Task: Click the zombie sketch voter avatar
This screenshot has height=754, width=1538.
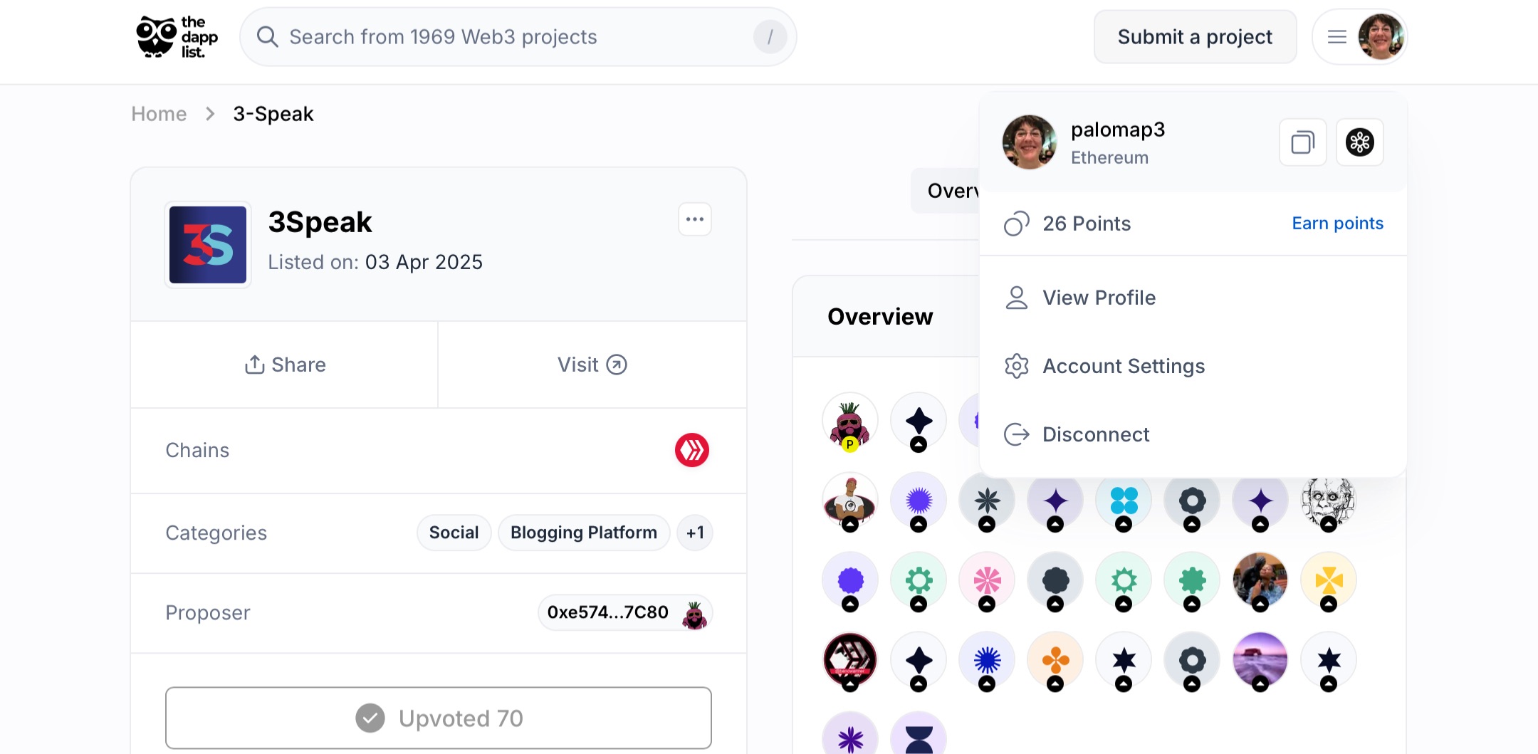Action: (x=1328, y=501)
